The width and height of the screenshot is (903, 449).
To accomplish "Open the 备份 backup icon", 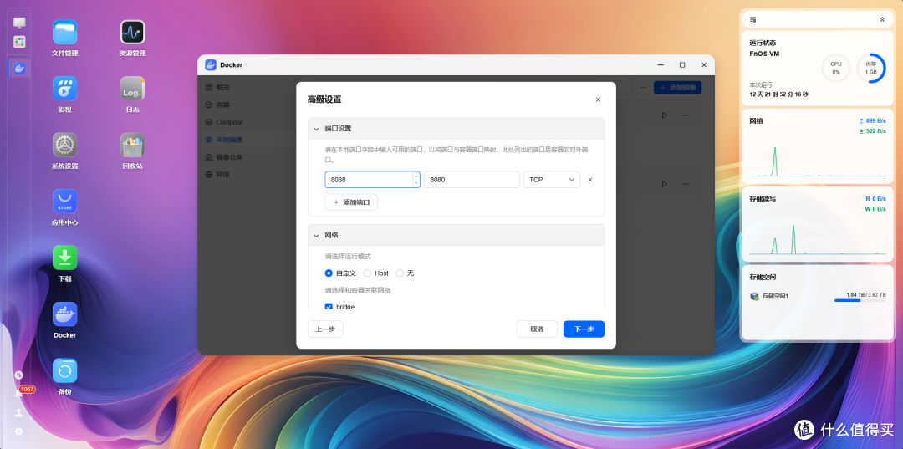I will pyautogui.click(x=64, y=370).
